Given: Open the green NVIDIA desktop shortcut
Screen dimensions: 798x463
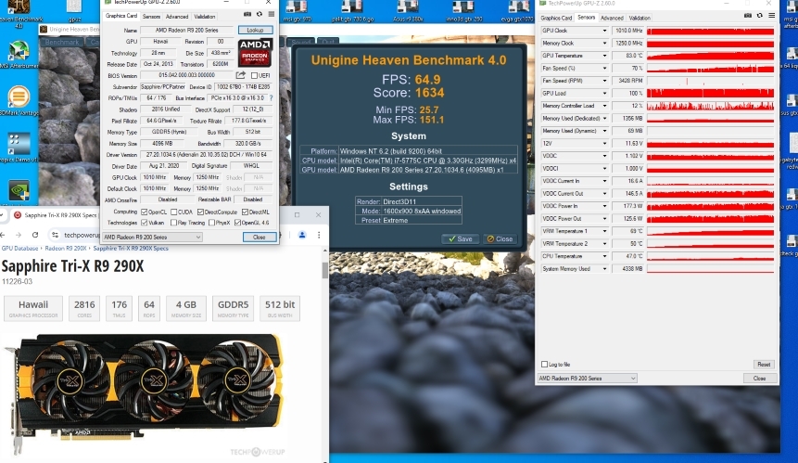Looking at the screenshot, I should [x=19, y=191].
